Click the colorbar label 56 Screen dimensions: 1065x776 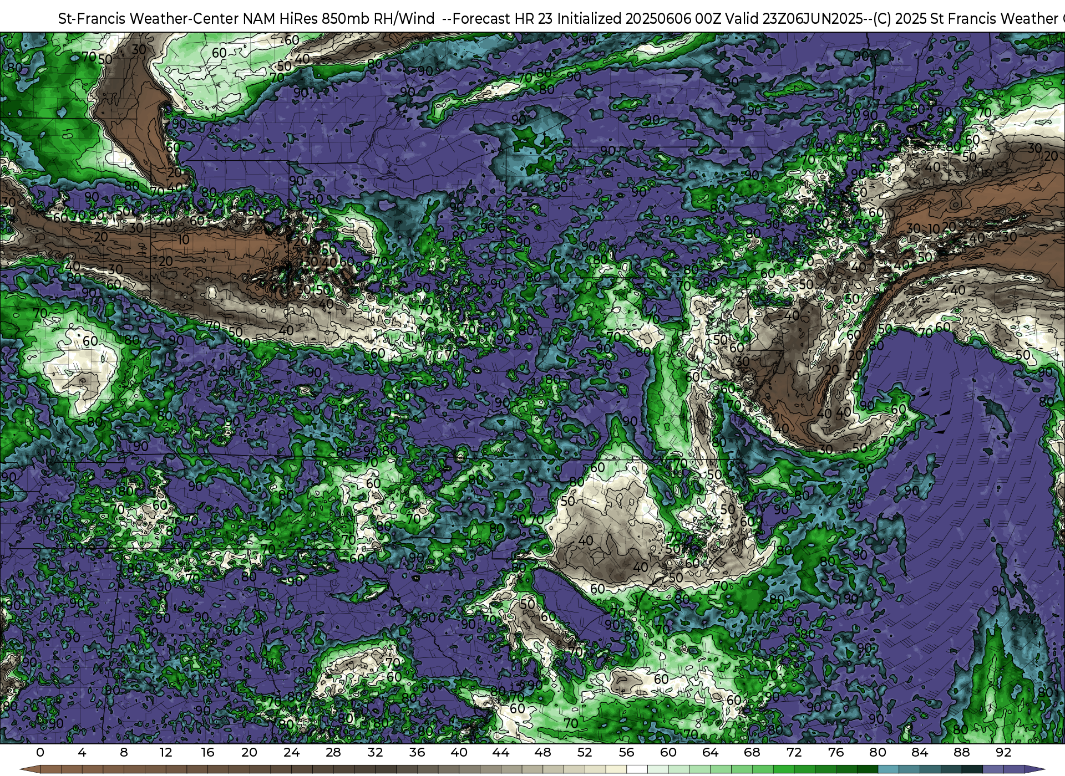[x=626, y=753]
